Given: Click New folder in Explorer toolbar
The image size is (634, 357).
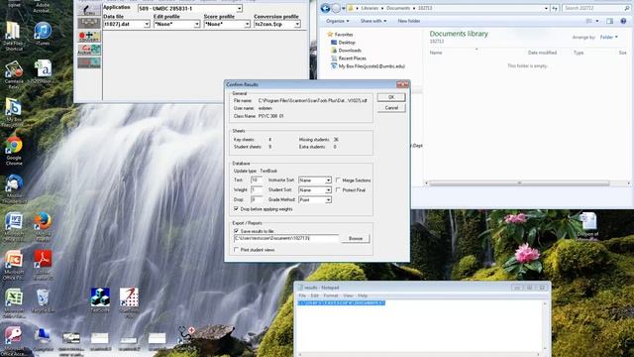Looking at the screenshot, I should click(409, 21).
